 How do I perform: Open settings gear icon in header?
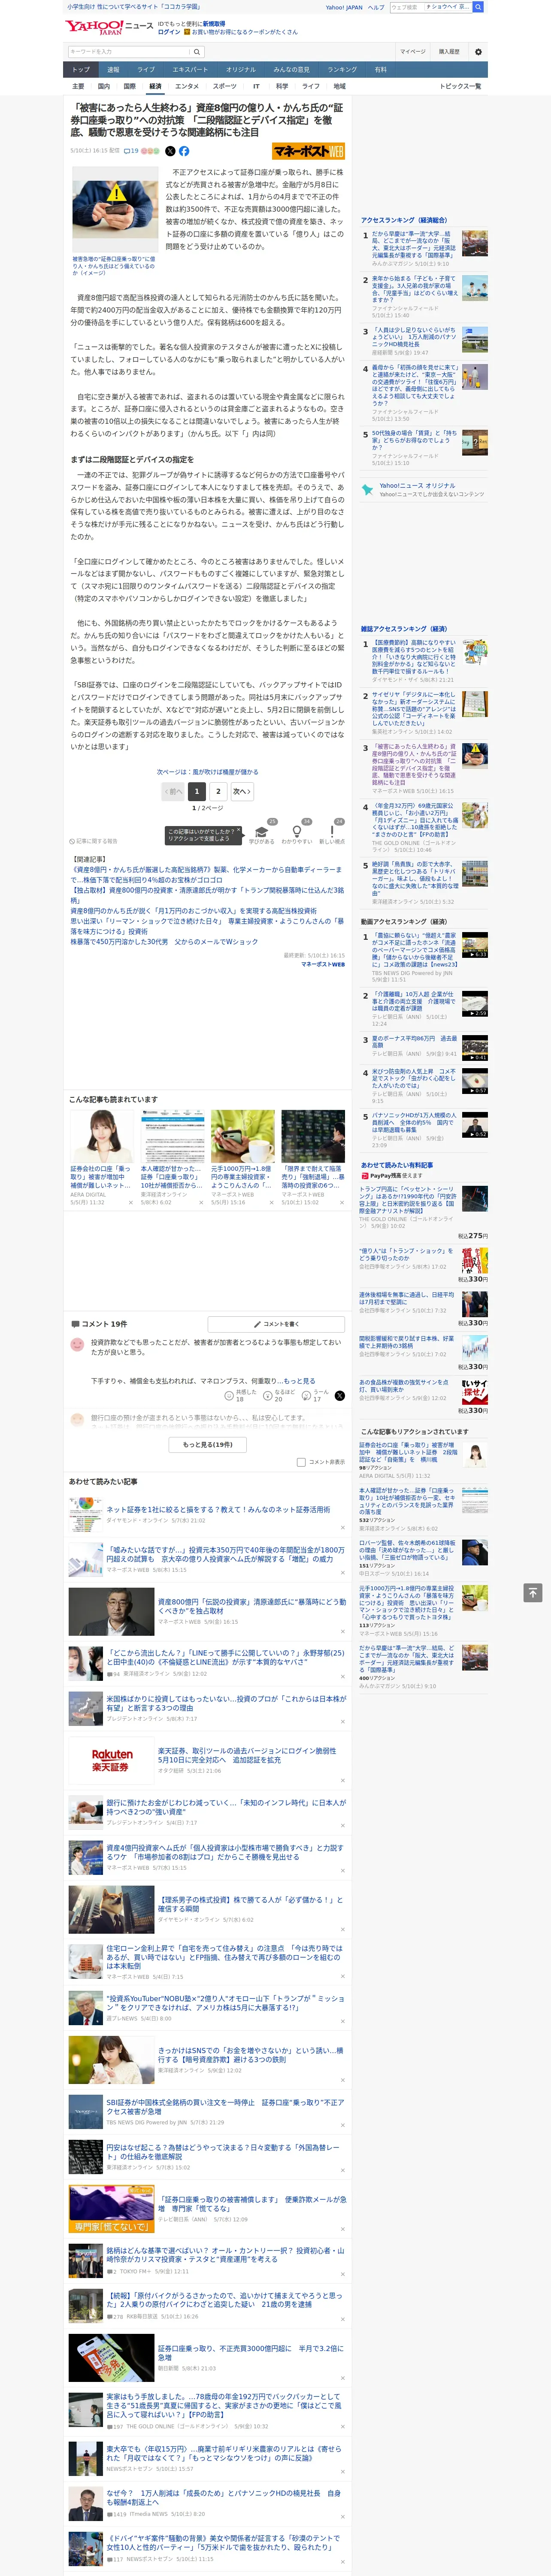click(477, 52)
